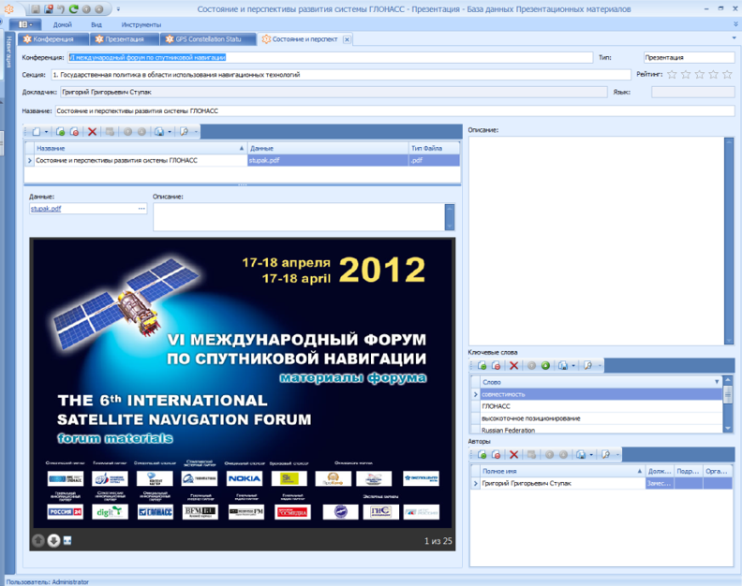This screenshot has height=586, width=742.
Task: Click the thumbnails view icon in PDF preview
Action: 67,540
